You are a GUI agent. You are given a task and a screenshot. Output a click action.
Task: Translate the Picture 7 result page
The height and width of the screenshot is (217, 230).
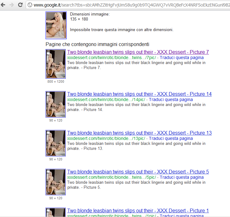click(182, 58)
